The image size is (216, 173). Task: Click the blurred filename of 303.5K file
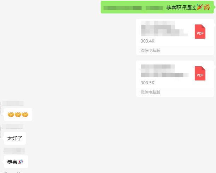pyautogui.click(x=165, y=71)
